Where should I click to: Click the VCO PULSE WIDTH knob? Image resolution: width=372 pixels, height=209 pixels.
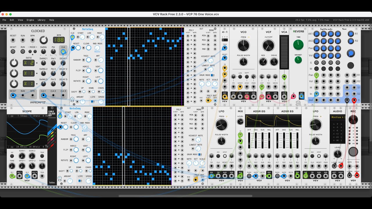(x=243, y=62)
